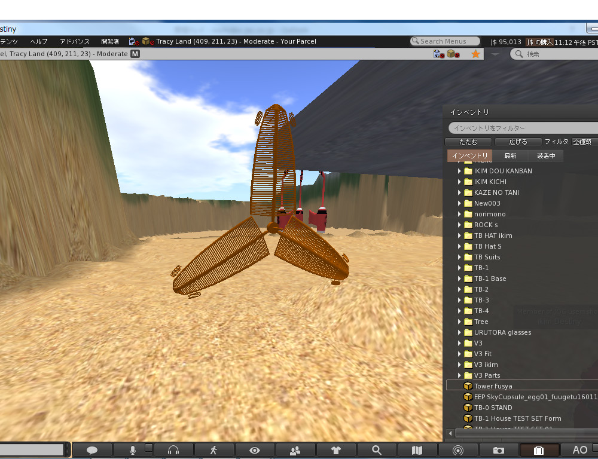Expand the TB-1 Base folder
Image resolution: width=598 pixels, height=459 pixels.
point(459,279)
